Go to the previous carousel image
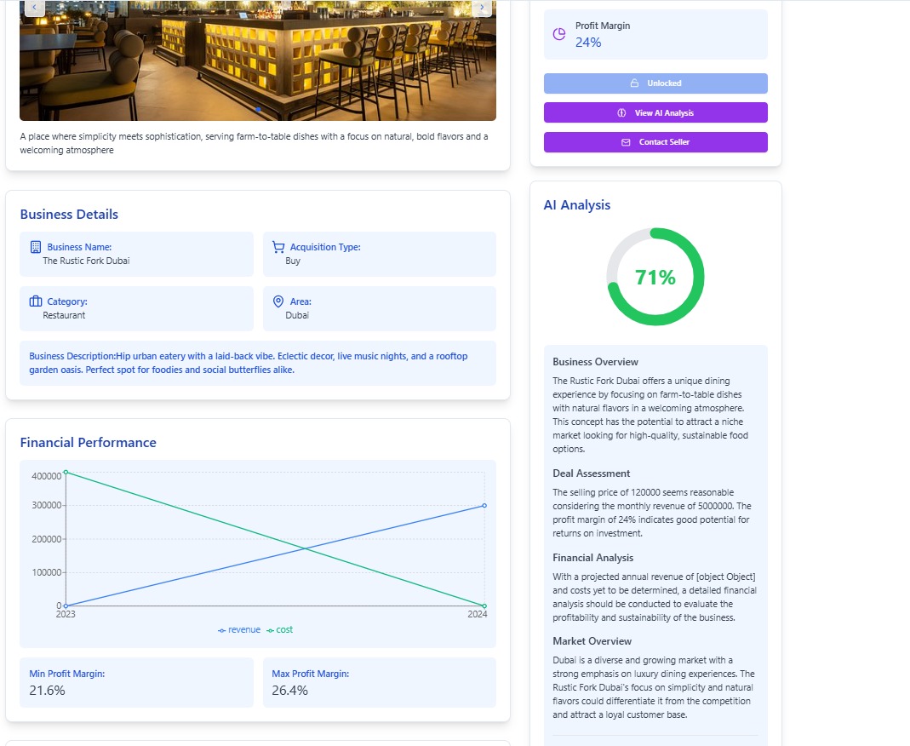 tap(34, 7)
